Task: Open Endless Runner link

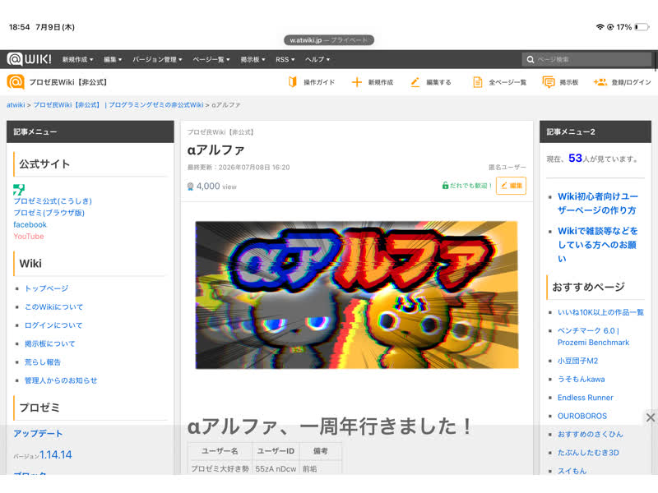Action: pos(586,398)
